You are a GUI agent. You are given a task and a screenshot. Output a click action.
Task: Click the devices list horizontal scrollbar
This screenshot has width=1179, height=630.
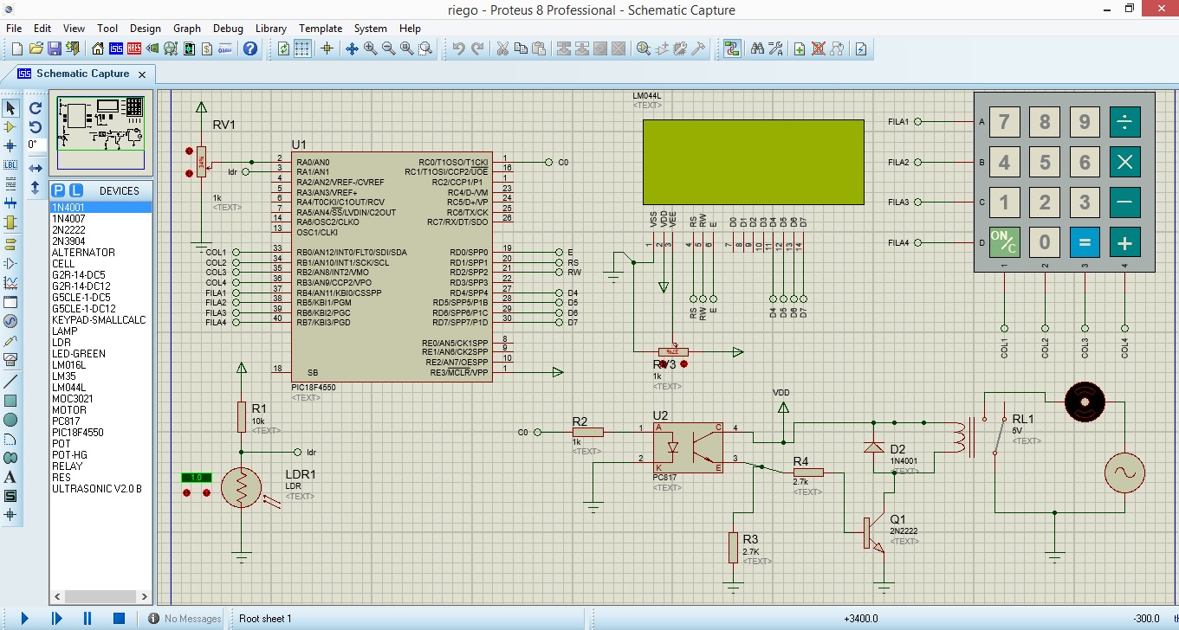pyautogui.click(x=100, y=596)
